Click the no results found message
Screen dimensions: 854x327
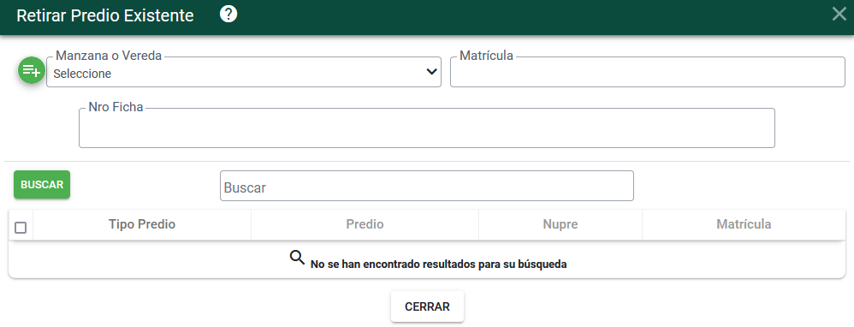tap(438, 265)
